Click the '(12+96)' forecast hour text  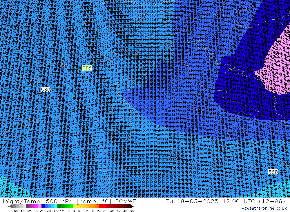point(272,201)
